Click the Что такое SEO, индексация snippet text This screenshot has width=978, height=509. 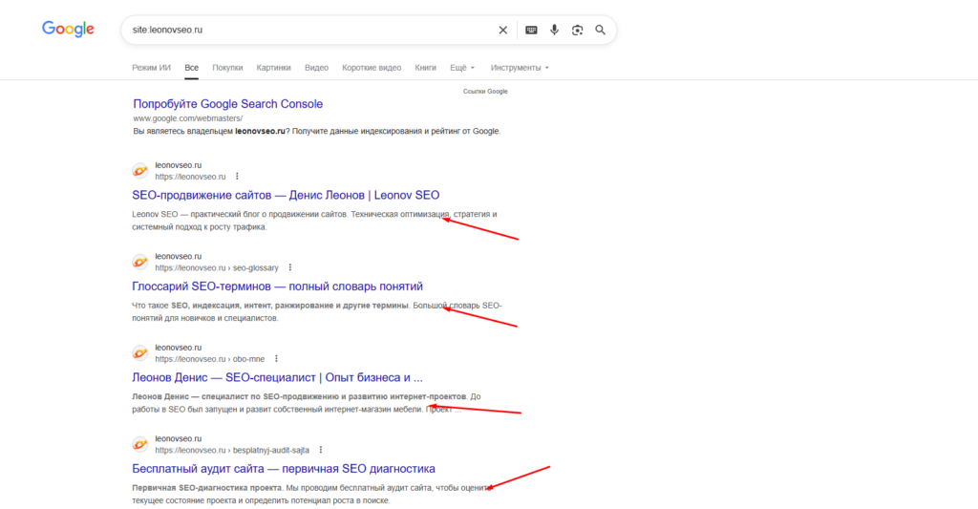coord(317,311)
